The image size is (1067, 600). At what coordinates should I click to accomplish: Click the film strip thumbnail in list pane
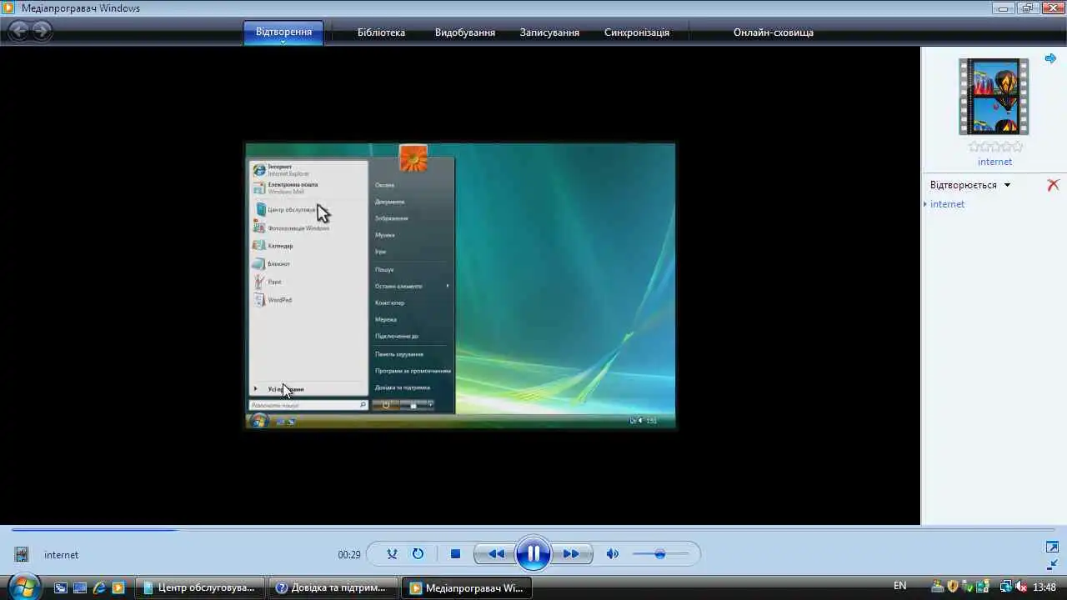pyautogui.click(x=994, y=96)
